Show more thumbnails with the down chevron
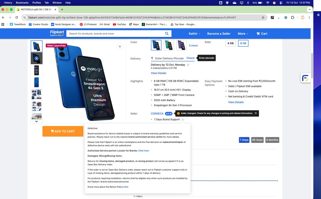321x199 pixels. tap(37, 121)
